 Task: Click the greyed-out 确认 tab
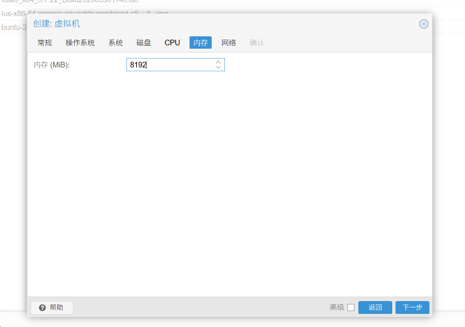click(257, 43)
